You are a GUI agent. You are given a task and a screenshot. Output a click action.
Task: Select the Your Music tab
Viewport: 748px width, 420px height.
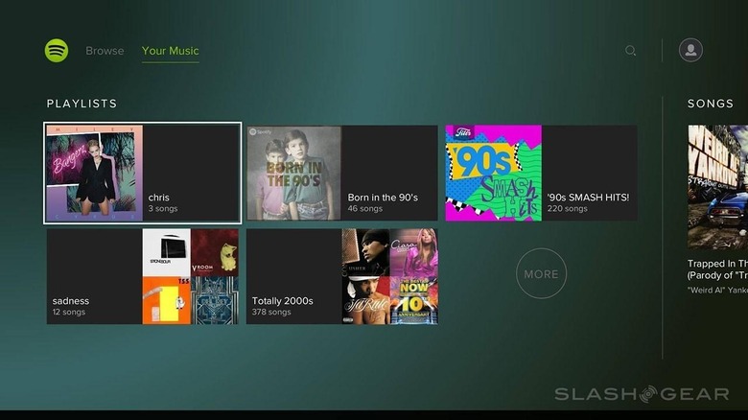coord(171,51)
